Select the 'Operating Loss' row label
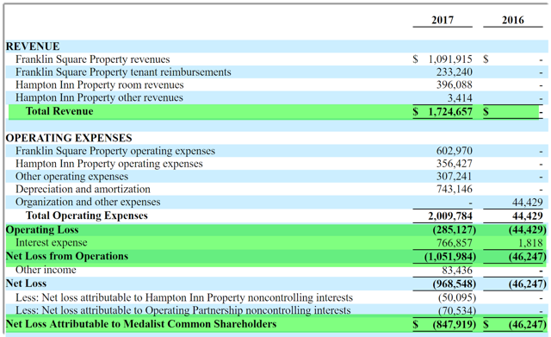Viewport: 551px width, 337px height. [x=42, y=230]
